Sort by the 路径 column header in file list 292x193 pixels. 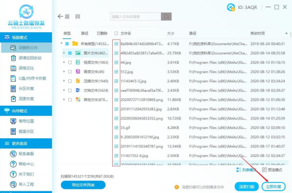[x=193, y=33]
